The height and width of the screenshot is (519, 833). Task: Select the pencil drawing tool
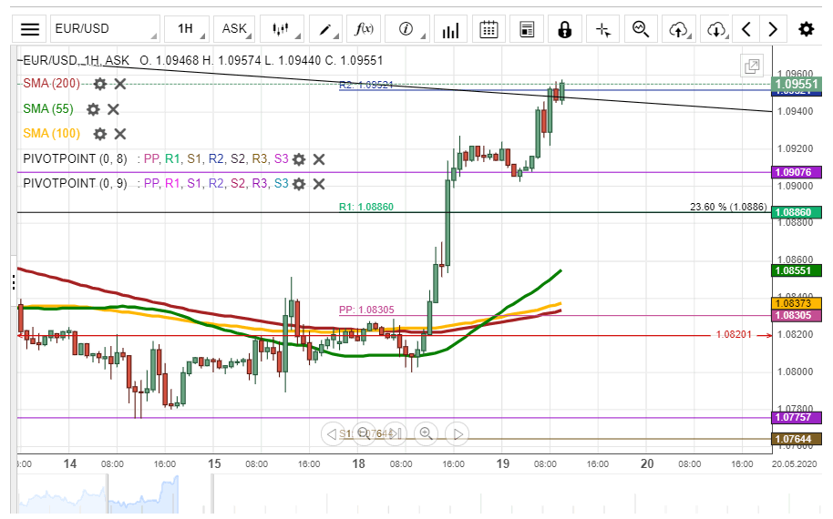[324, 28]
